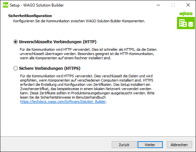Minimize the setup window
The width and height of the screenshot is (196, 152).
(158, 5)
